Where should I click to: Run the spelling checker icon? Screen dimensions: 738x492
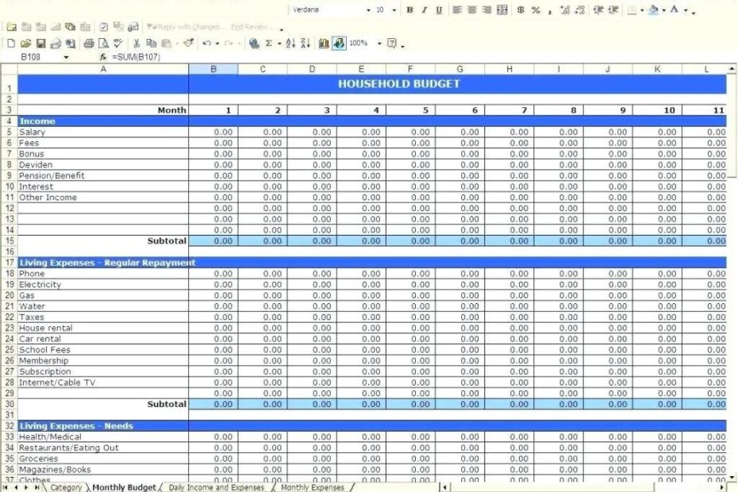click(117, 44)
